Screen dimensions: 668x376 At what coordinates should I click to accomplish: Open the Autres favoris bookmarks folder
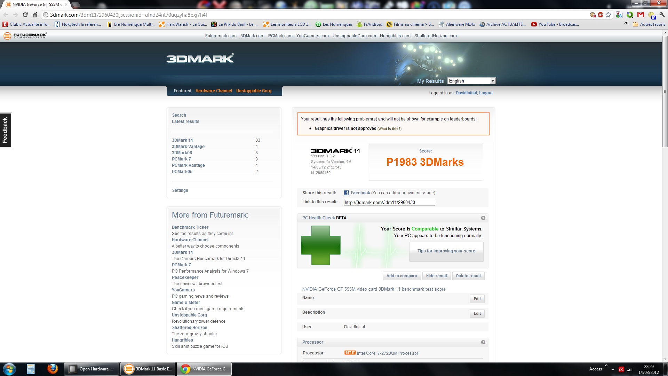(649, 24)
